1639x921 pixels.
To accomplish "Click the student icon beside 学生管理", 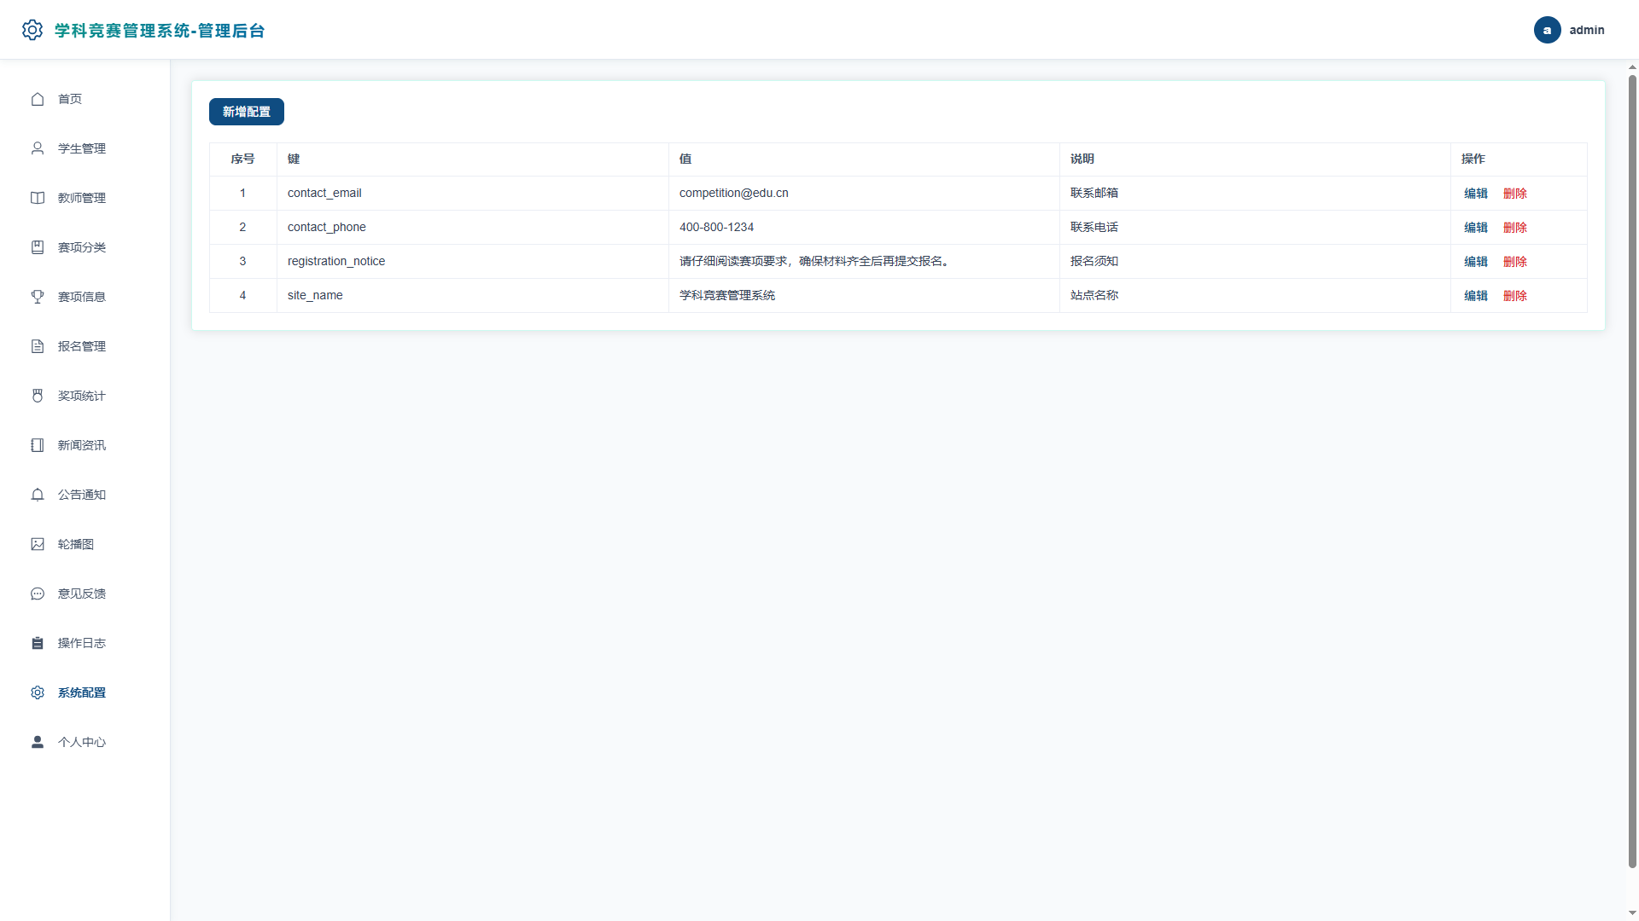I will 38,148.
